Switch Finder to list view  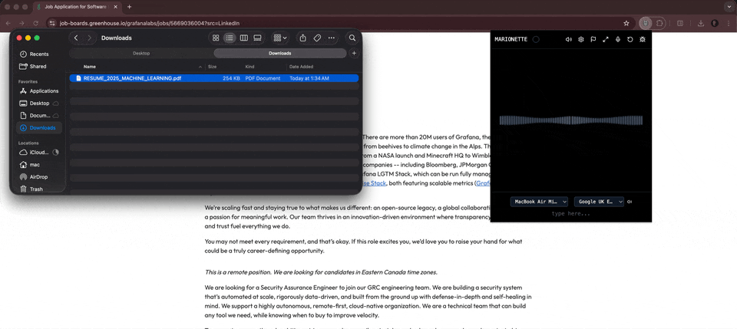pyautogui.click(x=230, y=38)
